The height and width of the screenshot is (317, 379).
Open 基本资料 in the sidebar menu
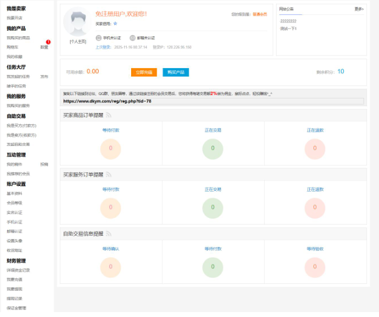click(x=14, y=193)
